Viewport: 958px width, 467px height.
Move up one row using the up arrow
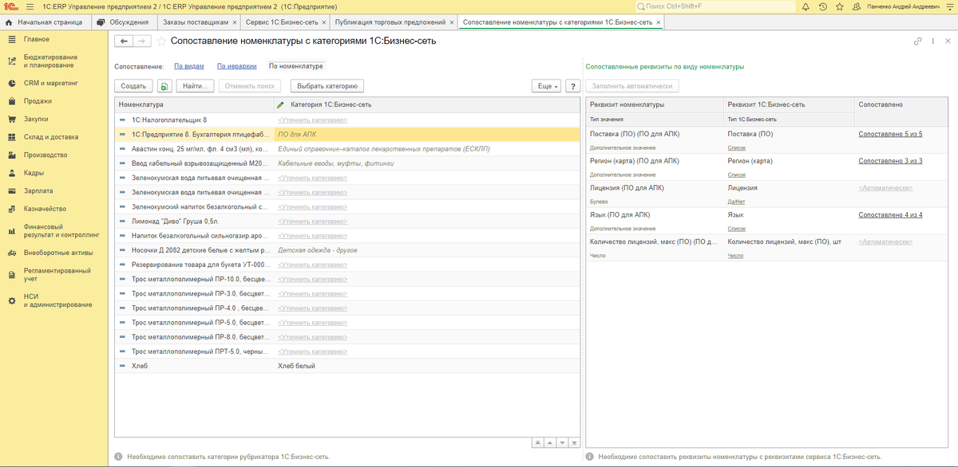click(550, 442)
